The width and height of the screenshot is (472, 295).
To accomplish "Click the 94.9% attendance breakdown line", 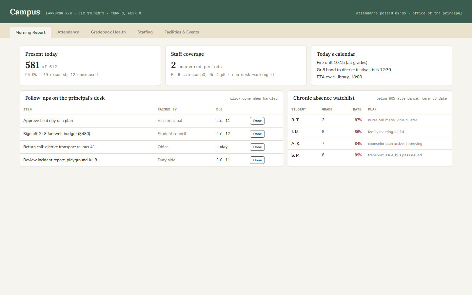I will 61,75.
